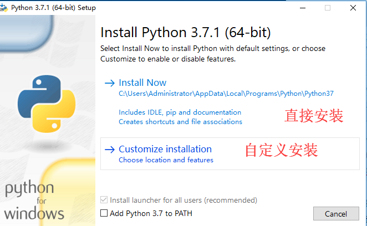Click the 'Install Python 3.7.1 (64-bit)' heading
The height and width of the screenshot is (226, 367).
186,32
